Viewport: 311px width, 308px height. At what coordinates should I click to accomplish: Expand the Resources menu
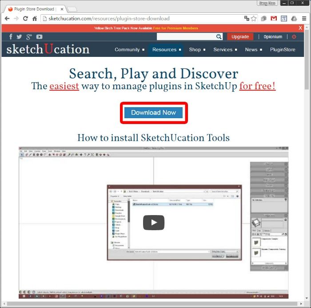coord(167,50)
